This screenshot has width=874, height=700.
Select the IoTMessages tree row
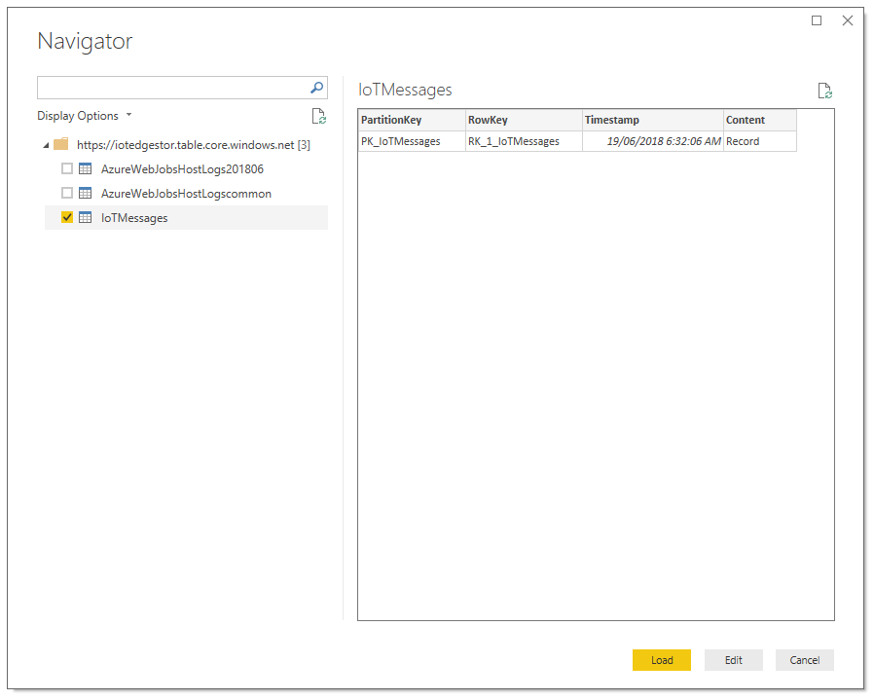pos(186,217)
